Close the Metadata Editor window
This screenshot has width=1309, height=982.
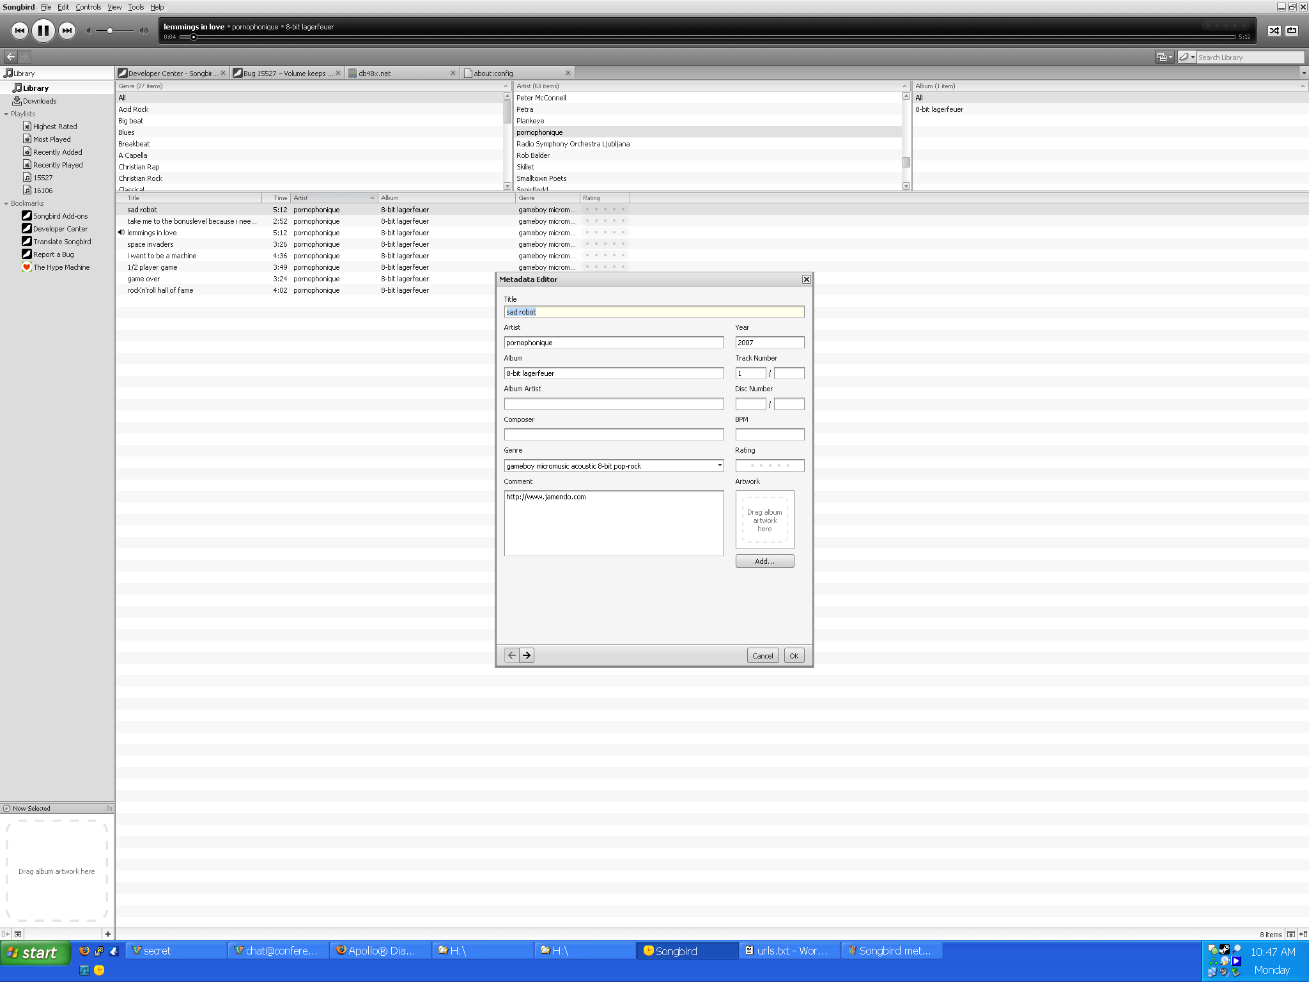point(806,279)
